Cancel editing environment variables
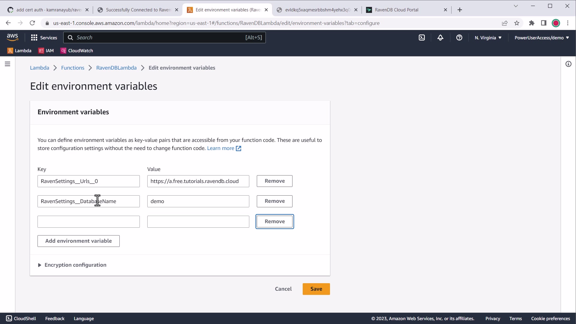The image size is (576, 324). [x=283, y=289]
